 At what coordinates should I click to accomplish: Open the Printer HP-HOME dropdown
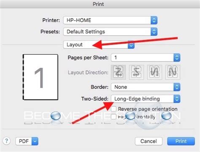pyautogui.click(x=110, y=20)
